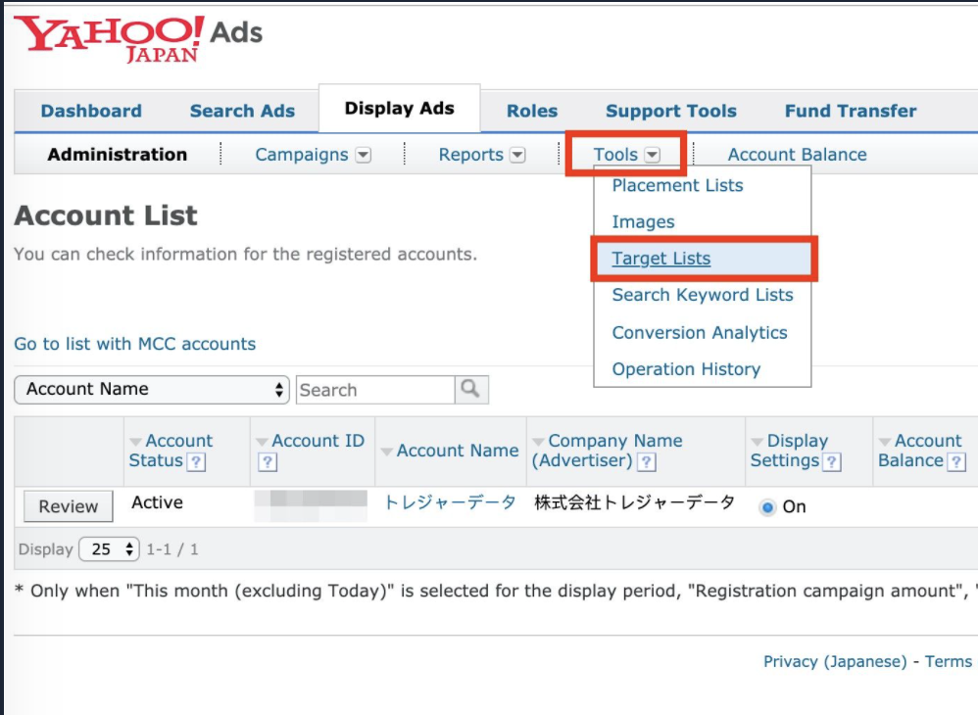Expand the Campaigns dropdown arrow

pos(363,155)
